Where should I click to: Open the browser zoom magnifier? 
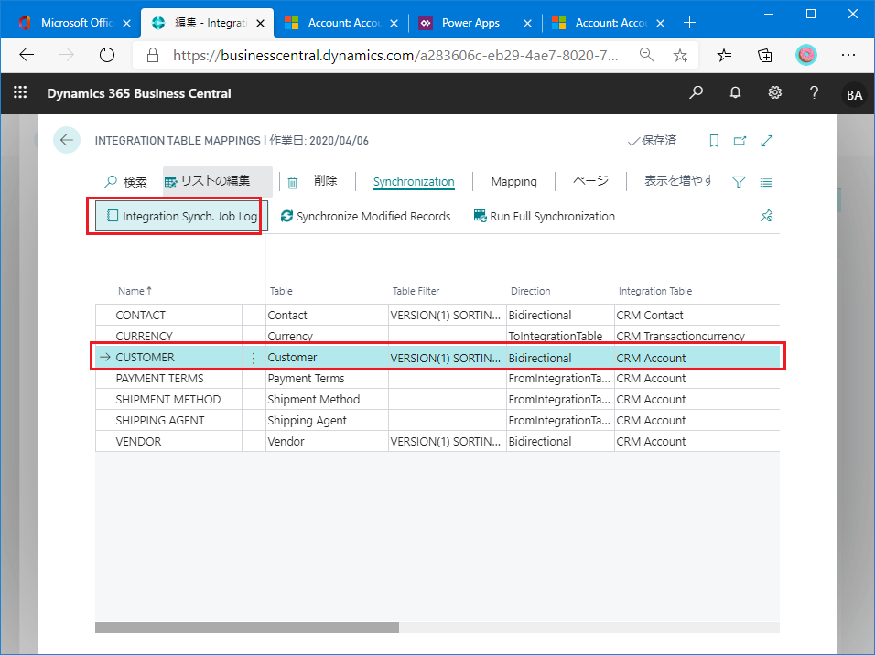coord(647,55)
